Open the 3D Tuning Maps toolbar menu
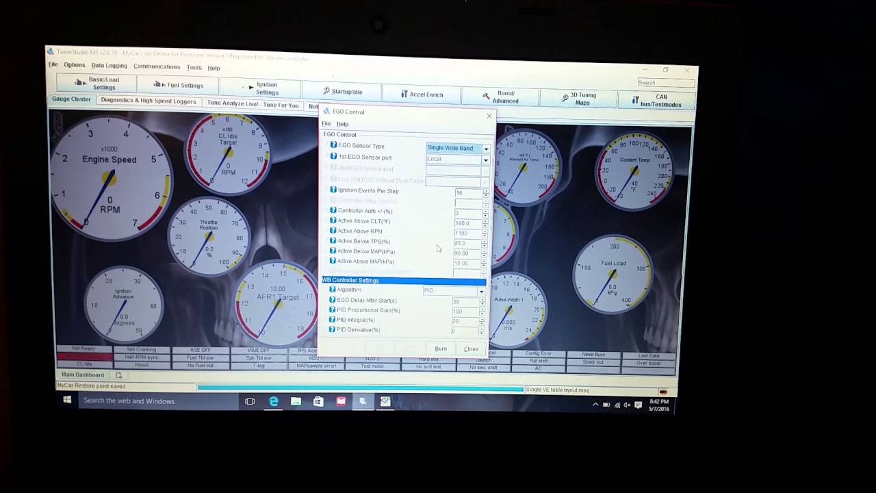This screenshot has width=876, height=493. pos(578,99)
